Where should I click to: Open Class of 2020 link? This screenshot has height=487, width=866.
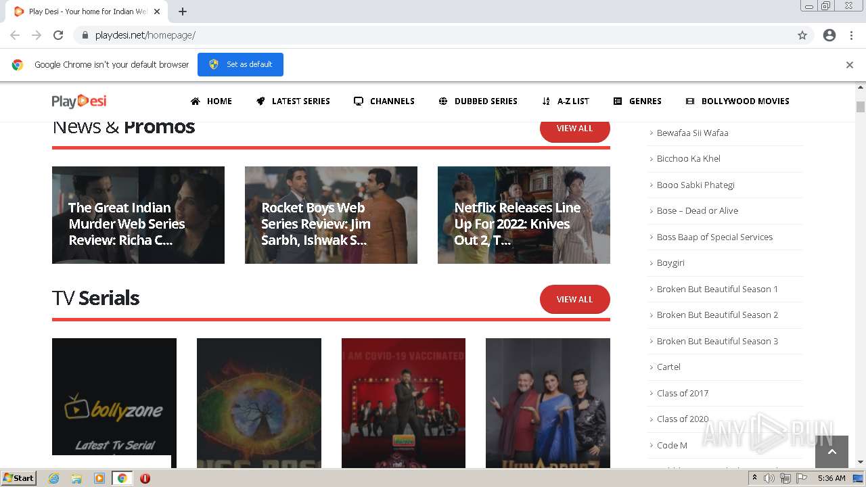(682, 419)
